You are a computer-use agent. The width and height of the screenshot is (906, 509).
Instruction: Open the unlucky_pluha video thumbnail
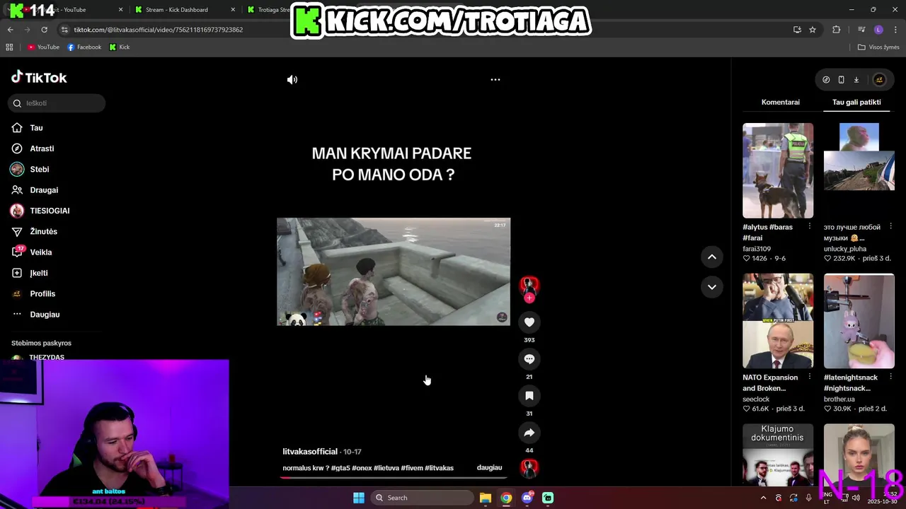tap(859, 170)
